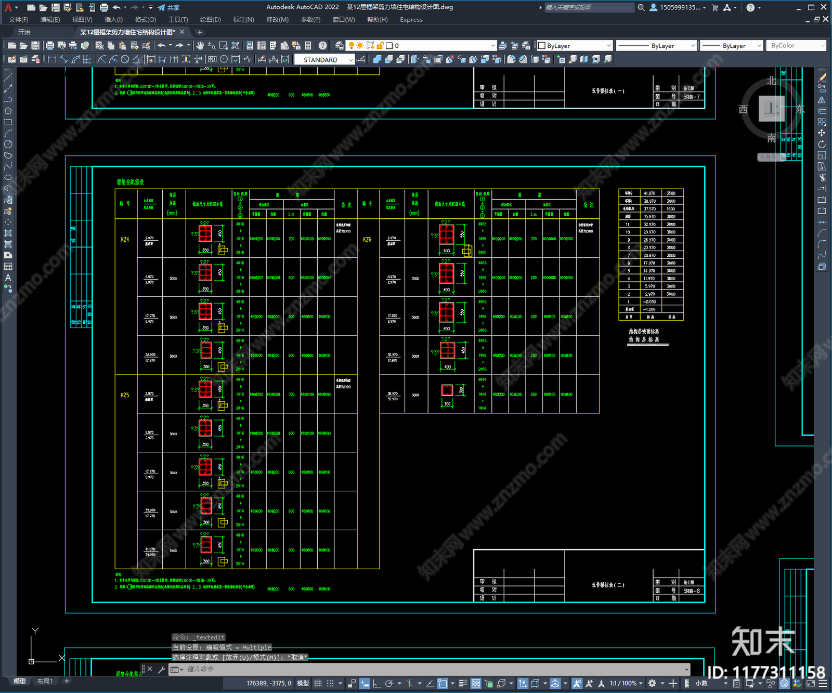The image size is (832, 693).
Task: Select the multiline Text tool (A)
Action: pos(8,278)
